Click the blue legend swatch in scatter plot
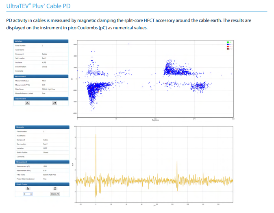The height and width of the screenshot is (213, 274). (228, 44)
